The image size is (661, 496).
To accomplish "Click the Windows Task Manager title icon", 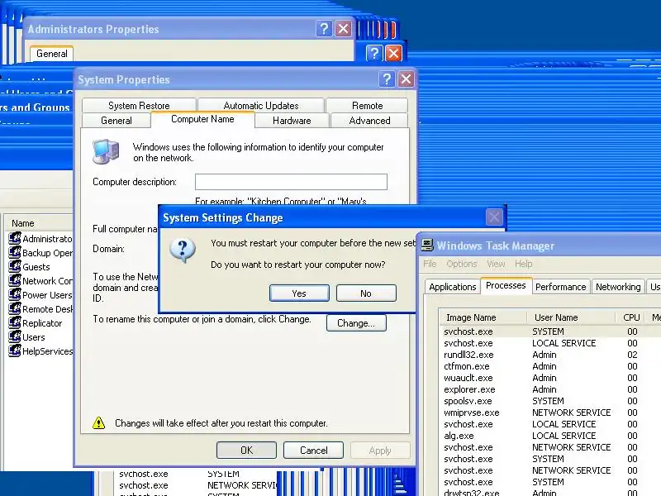I will 427,245.
